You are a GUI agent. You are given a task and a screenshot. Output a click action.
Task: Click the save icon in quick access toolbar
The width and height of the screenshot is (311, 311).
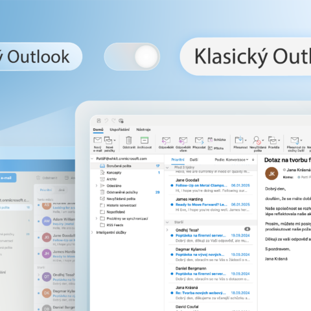click(x=98, y=121)
